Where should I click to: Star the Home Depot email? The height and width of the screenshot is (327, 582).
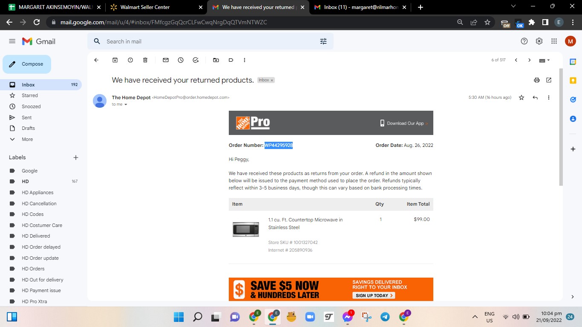coord(521,98)
